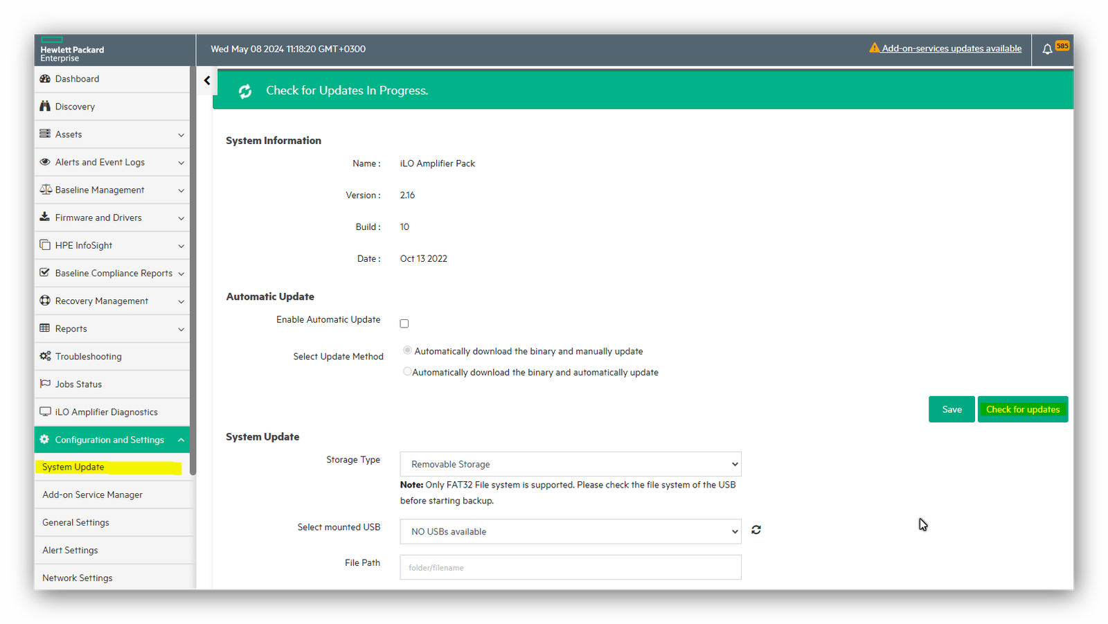Open the Troubleshooting menu item
The image size is (1108, 624).
(x=112, y=356)
